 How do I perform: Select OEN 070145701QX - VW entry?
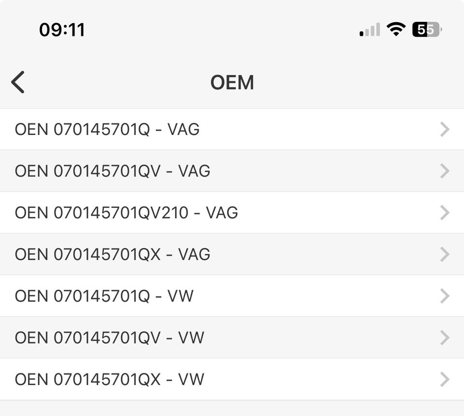click(x=232, y=379)
